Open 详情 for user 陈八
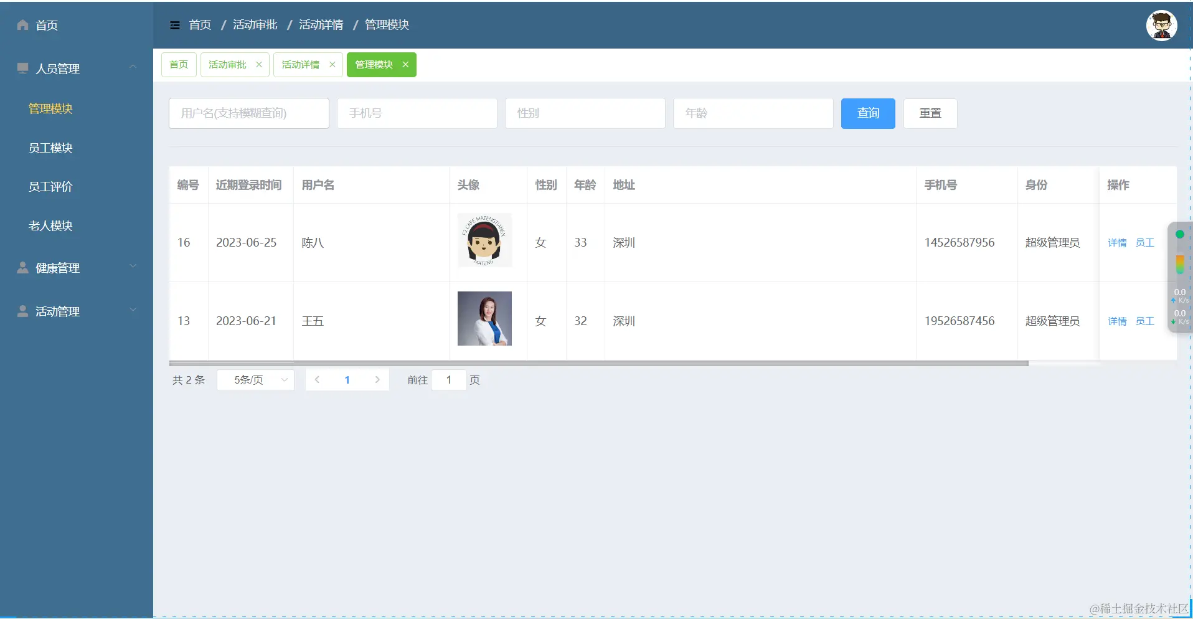The image size is (1193, 619). coord(1117,243)
